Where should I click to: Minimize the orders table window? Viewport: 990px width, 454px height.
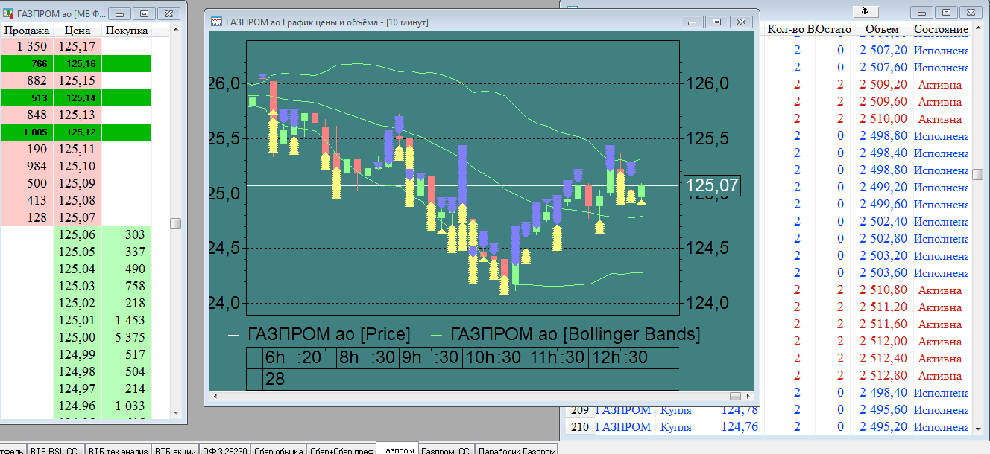922,12
